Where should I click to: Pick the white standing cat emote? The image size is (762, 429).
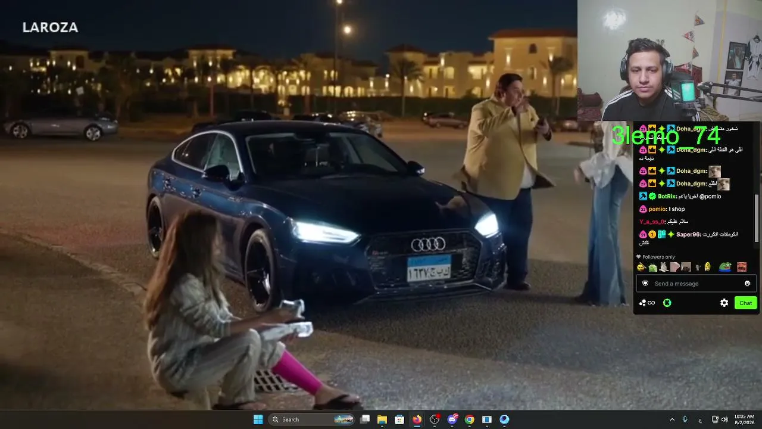click(663, 267)
